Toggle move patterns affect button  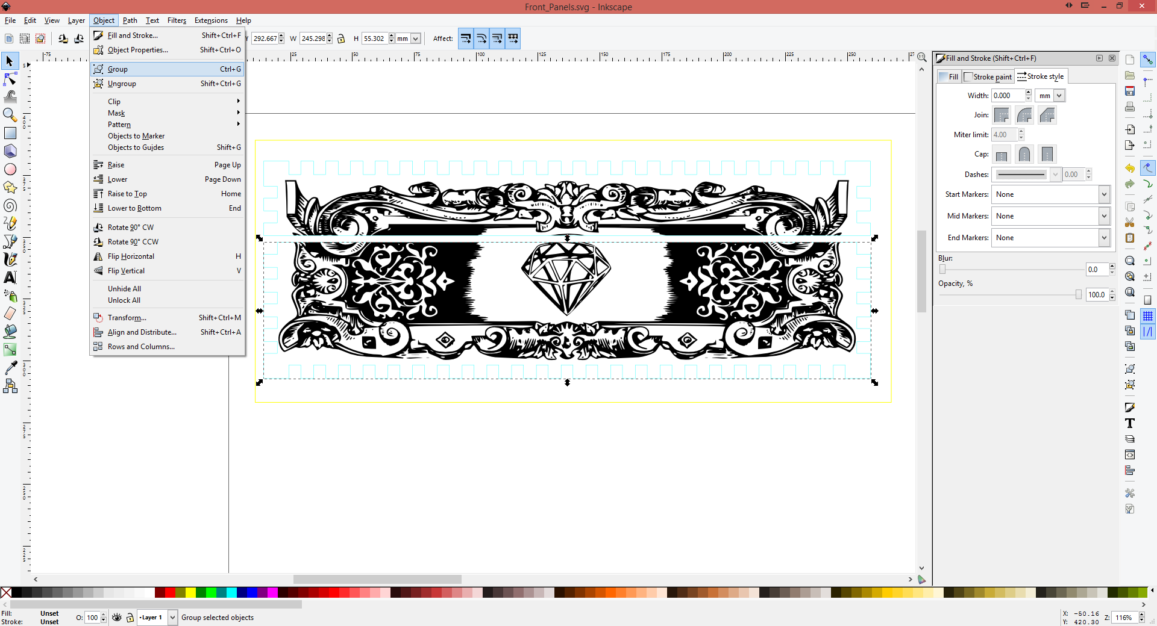pyautogui.click(x=513, y=39)
